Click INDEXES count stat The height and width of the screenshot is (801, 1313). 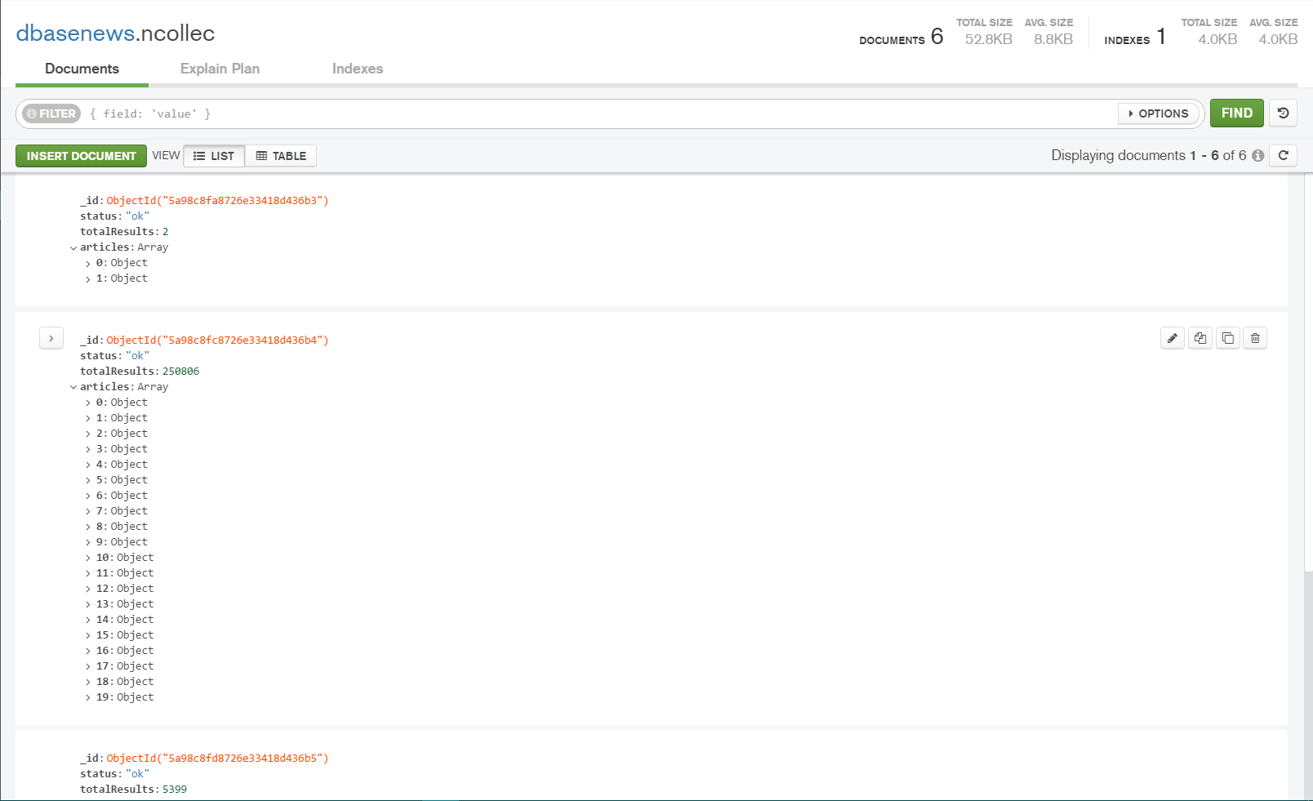tap(1135, 37)
